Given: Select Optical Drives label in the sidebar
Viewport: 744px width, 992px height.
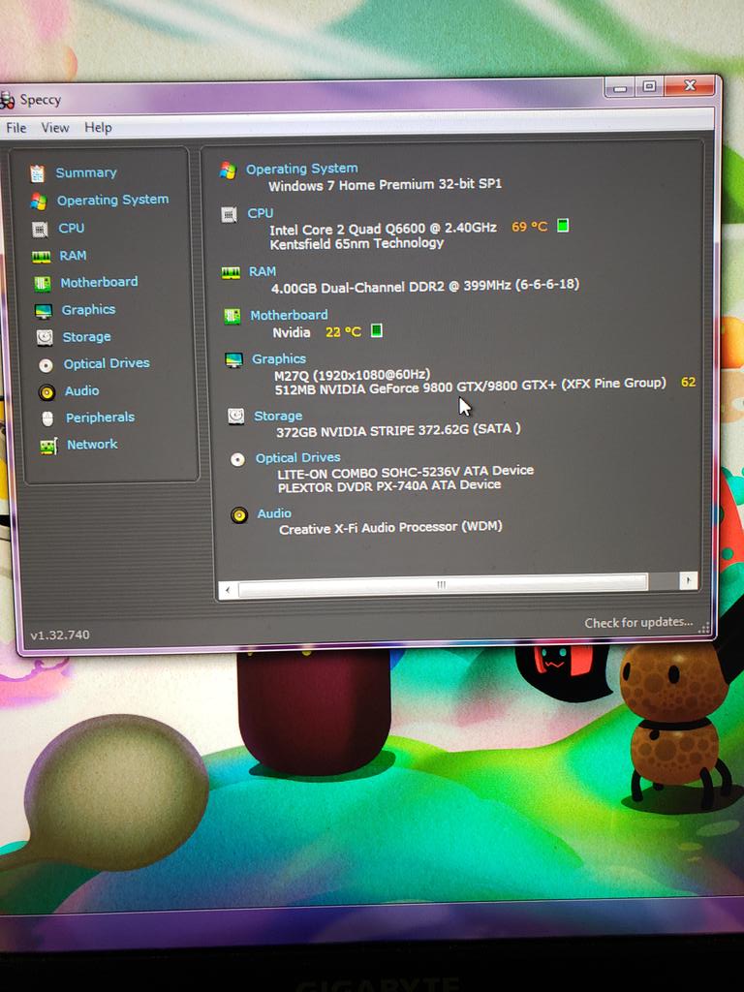Looking at the screenshot, I should (107, 364).
